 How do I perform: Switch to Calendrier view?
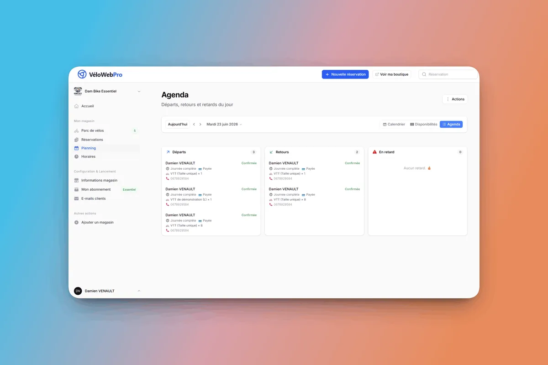point(394,124)
